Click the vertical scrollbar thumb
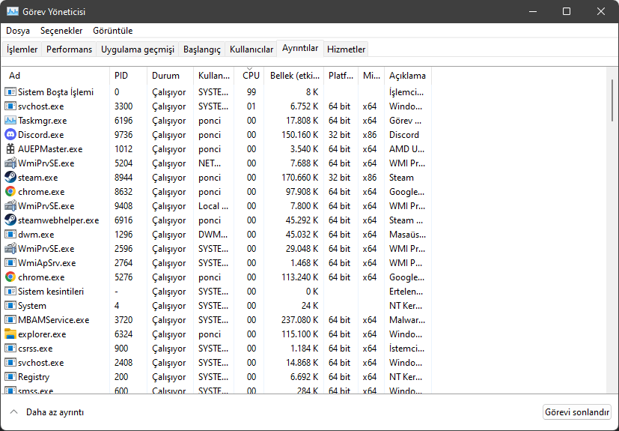Screen dimensions: 619x431 (x=612, y=100)
